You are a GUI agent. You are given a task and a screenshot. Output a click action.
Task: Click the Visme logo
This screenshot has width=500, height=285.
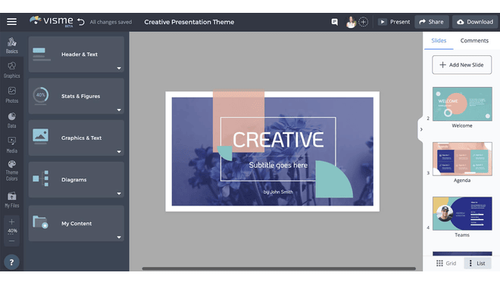[52, 21]
